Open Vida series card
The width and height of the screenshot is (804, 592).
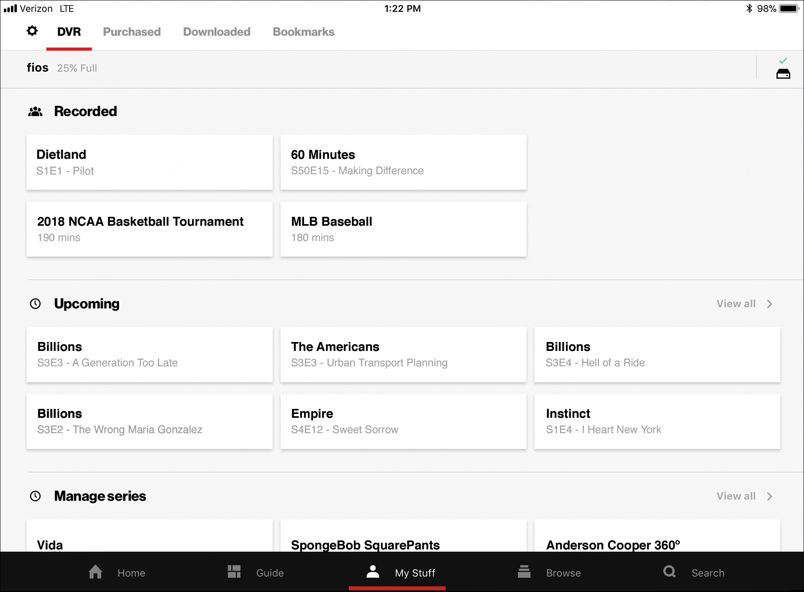149,536
